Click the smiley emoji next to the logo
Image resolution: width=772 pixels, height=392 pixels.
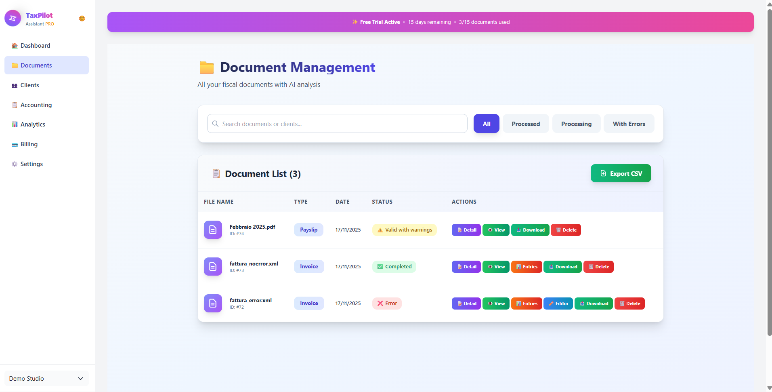tap(82, 18)
